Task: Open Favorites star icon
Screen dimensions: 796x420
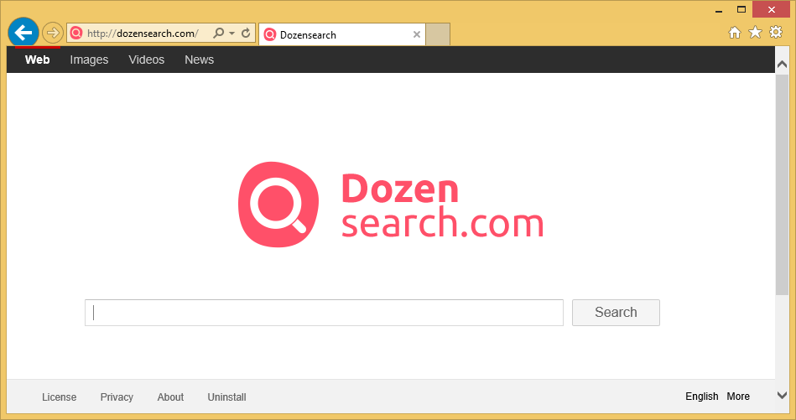Action: pyautogui.click(x=756, y=33)
